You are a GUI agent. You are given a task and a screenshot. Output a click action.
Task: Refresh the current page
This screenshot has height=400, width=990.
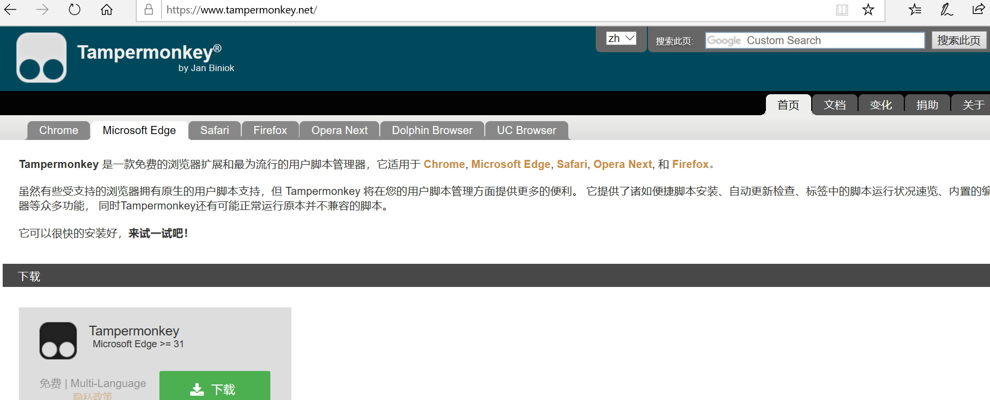(x=74, y=10)
